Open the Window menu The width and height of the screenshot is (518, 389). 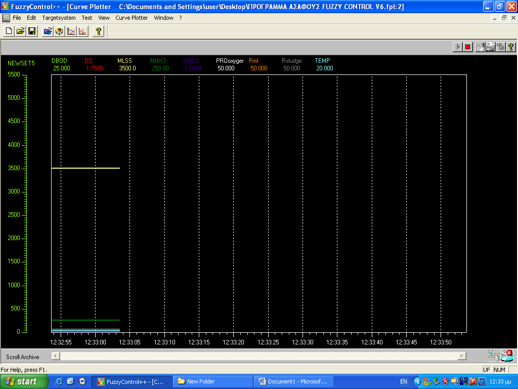[163, 18]
